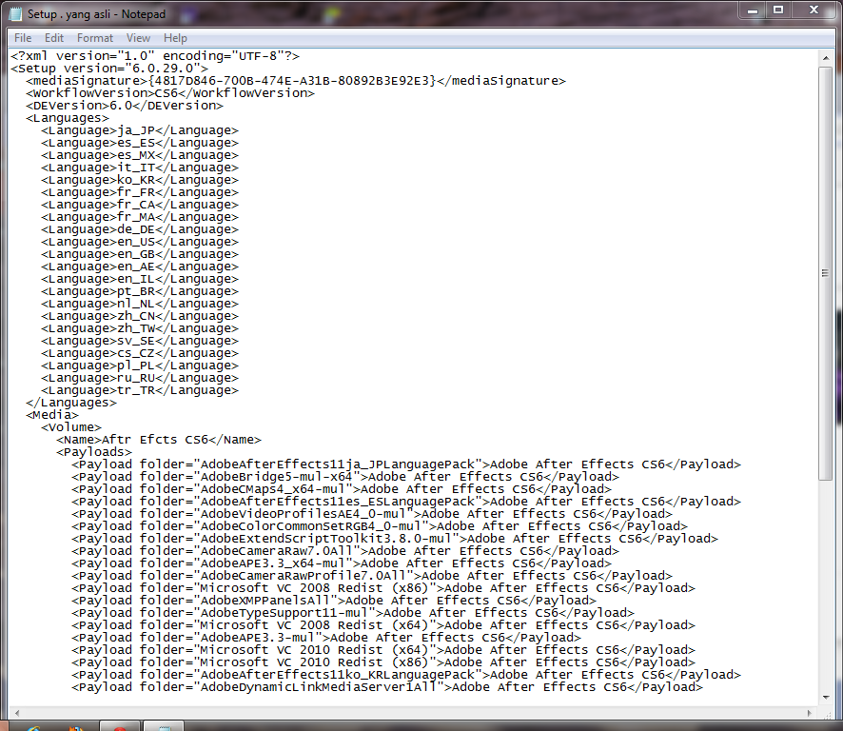
Task: Click the AdobeAfterEffects11ko_KRLanguagePack payload line
Action: pos(406,675)
